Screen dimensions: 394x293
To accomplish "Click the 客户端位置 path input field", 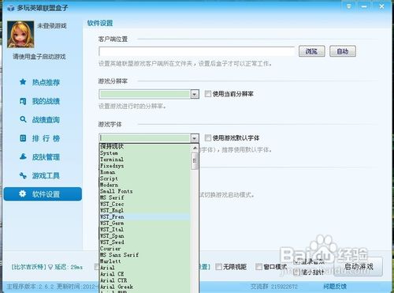I will pos(197,51).
